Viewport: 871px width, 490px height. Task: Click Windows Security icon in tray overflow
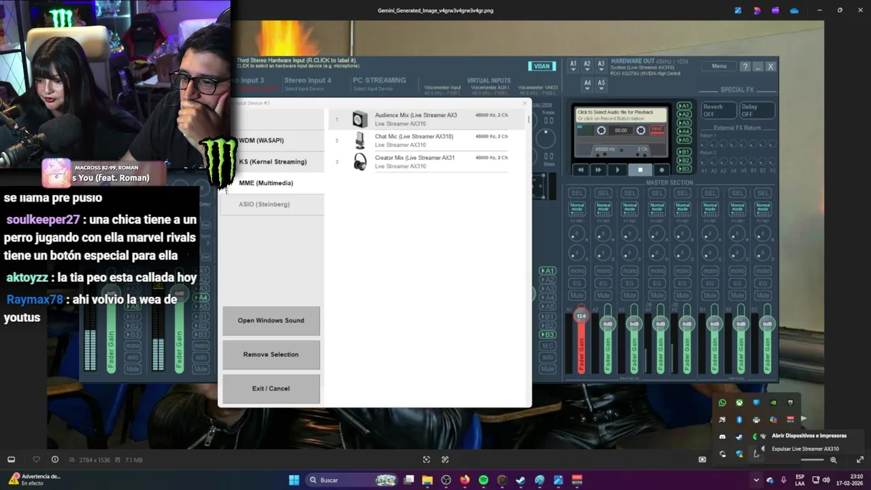coord(739,454)
